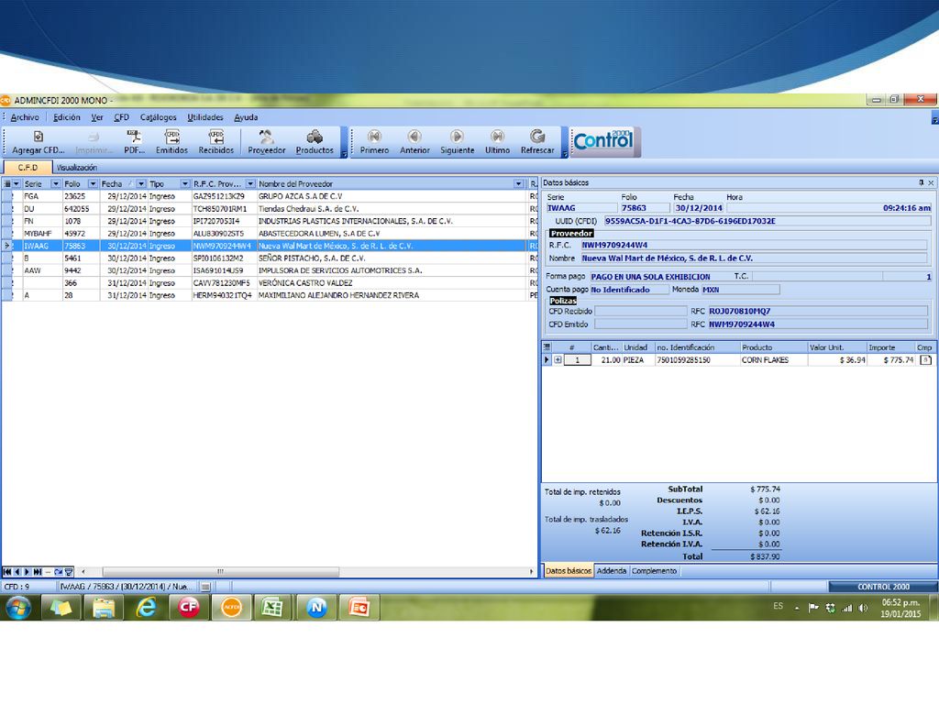This screenshot has height=704, width=939.
Task: Select the C.F.D tab
Action: point(28,168)
